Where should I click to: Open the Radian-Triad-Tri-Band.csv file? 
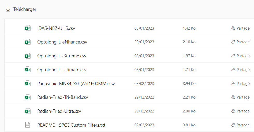coord(63,97)
